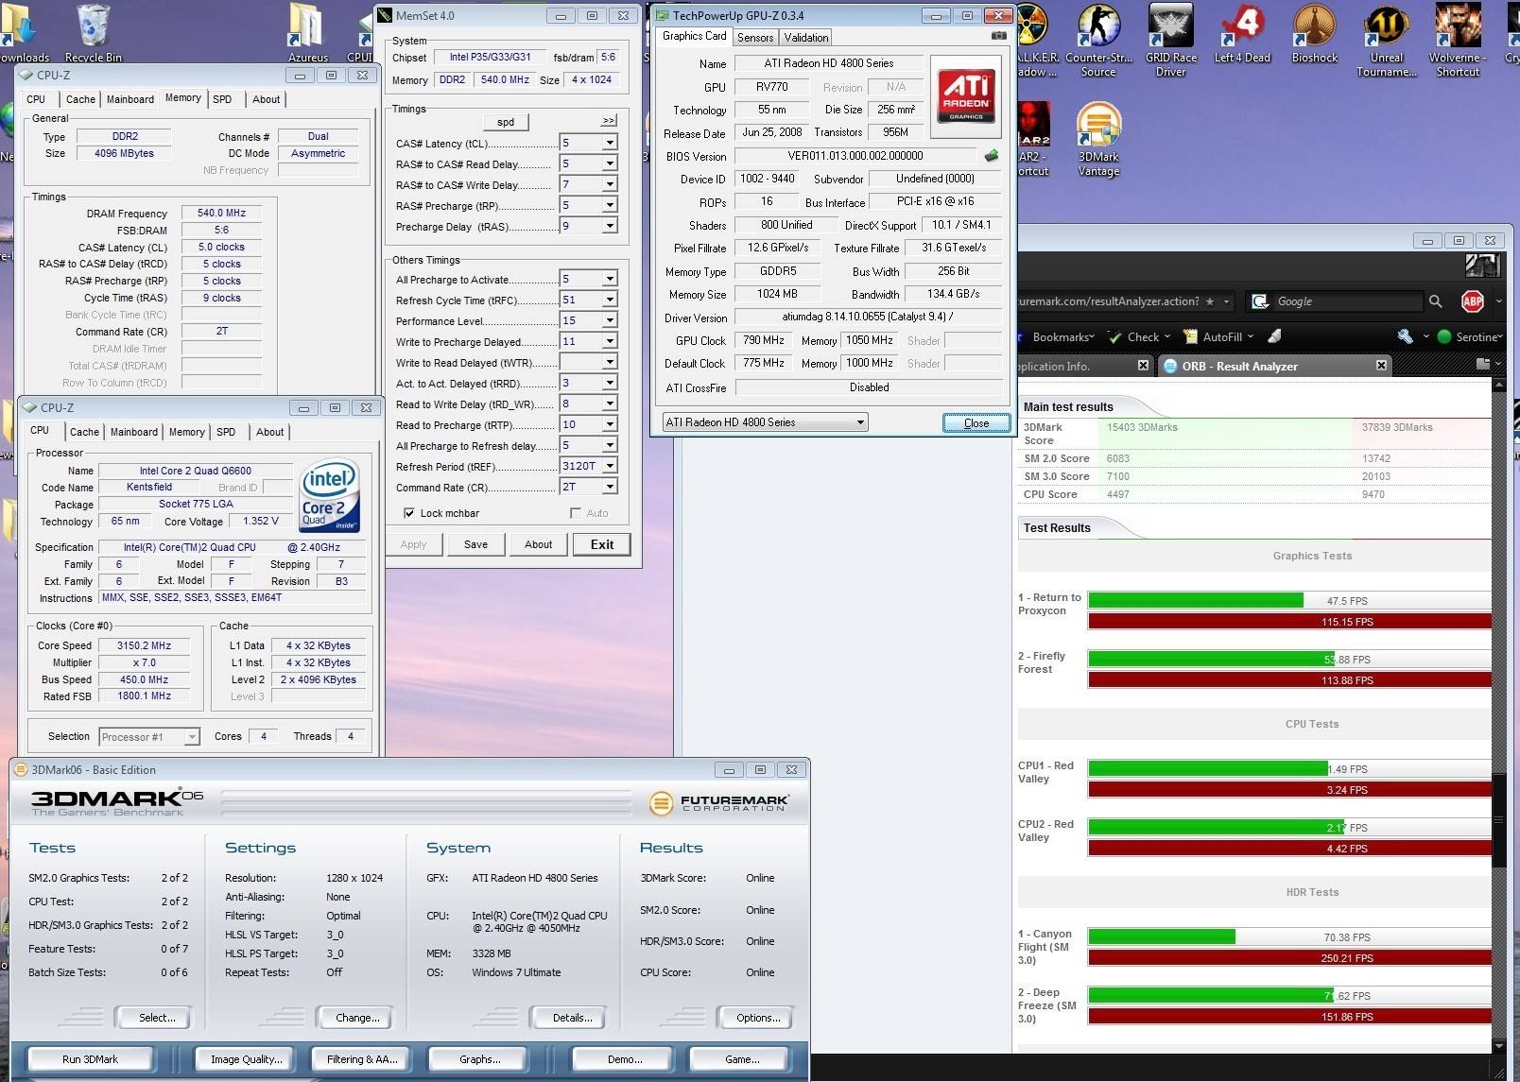Click the Change button under Settings
Image resolution: width=1520 pixels, height=1082 pixels.
[357, 1018]
